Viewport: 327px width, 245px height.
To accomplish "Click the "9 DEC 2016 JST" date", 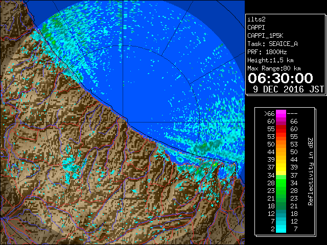I will click(288, 89).
